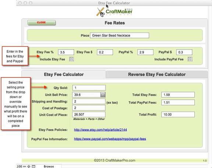Select the Total Profit value field
The image size is (212, 168).
178,114
